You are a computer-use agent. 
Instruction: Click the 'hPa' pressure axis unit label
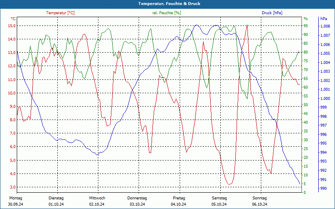[x=323, y=18]
